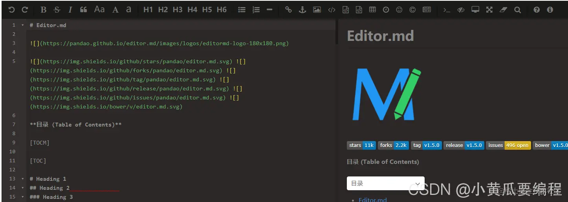
Task: Collapse the Heading 1 fold arrow
Action: tap(22, 179)
